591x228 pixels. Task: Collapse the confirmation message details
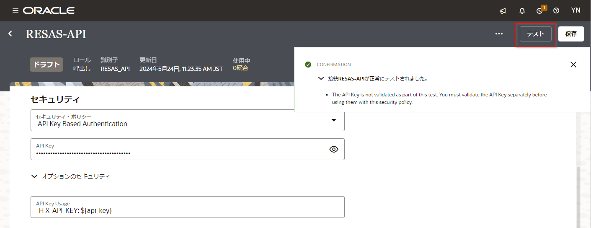(321, 78)
